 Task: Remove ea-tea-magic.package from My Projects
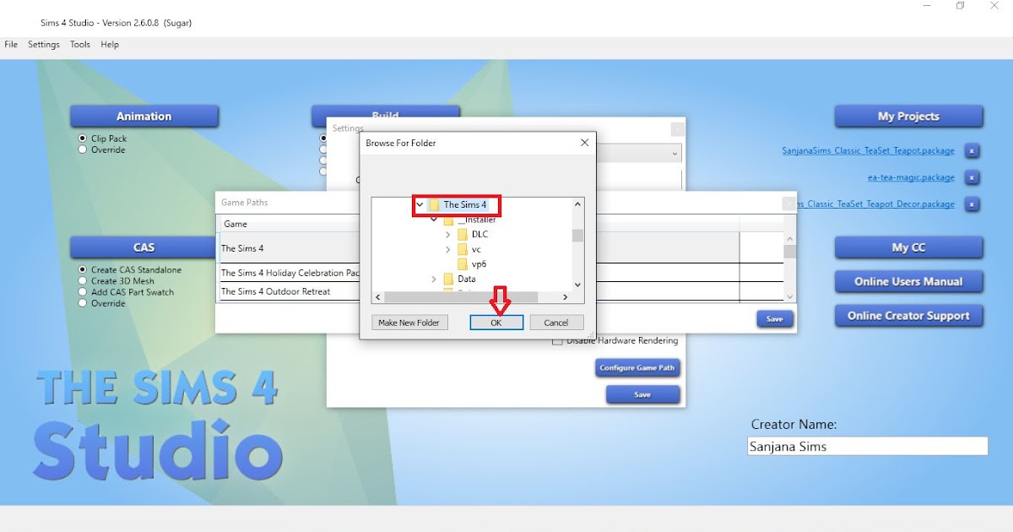click(972, 177)
